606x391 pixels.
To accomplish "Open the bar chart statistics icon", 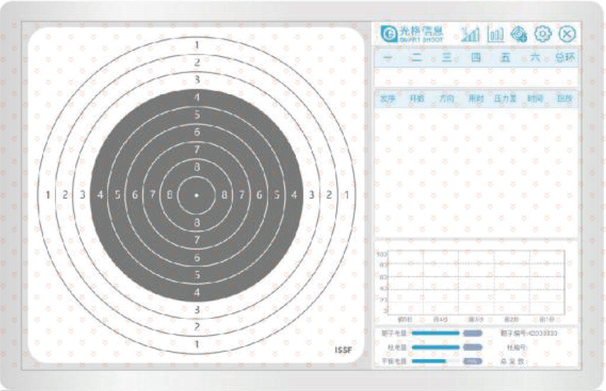I will [495, 34].
